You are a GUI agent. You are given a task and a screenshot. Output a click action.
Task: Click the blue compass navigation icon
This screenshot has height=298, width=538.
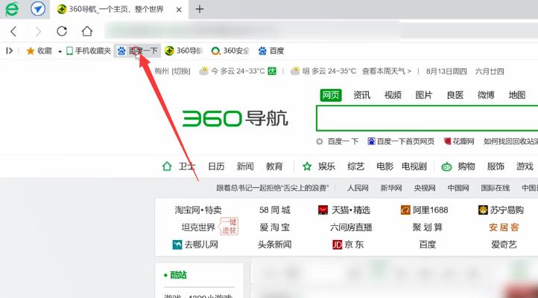point(38,9)
